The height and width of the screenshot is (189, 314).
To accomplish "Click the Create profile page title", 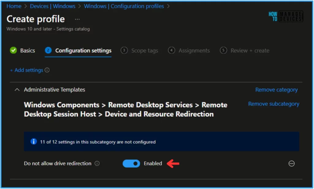I will [36, 19].
